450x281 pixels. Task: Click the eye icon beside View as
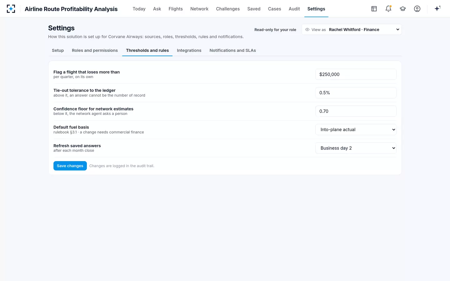click(x=307, y=30)
